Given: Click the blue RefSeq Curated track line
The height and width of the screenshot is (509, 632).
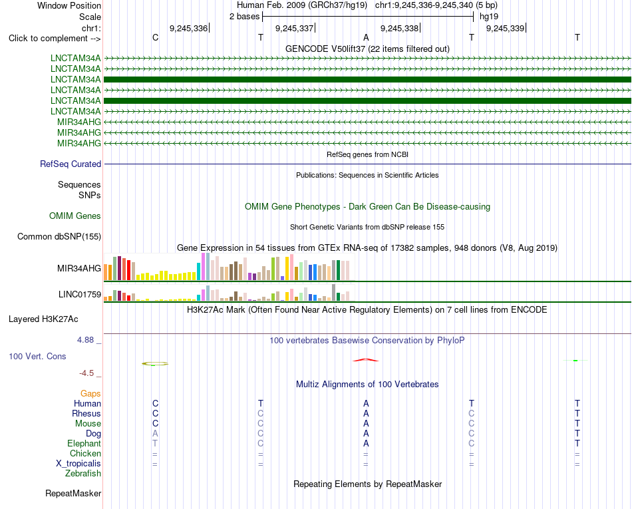Looking at the screenshot, I should pos(367,164).
